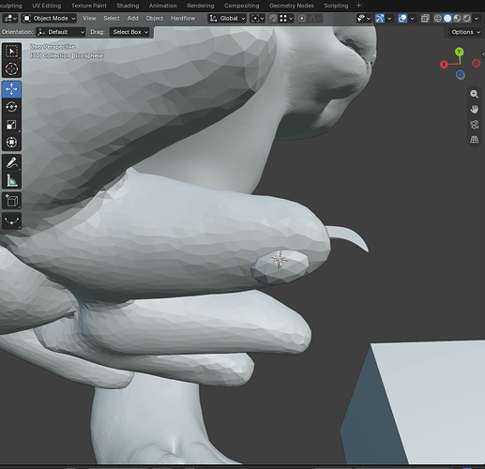Switch to Scripting workspace tab
The height and width of the screenshot is (469, 485).
pos(336,6)
